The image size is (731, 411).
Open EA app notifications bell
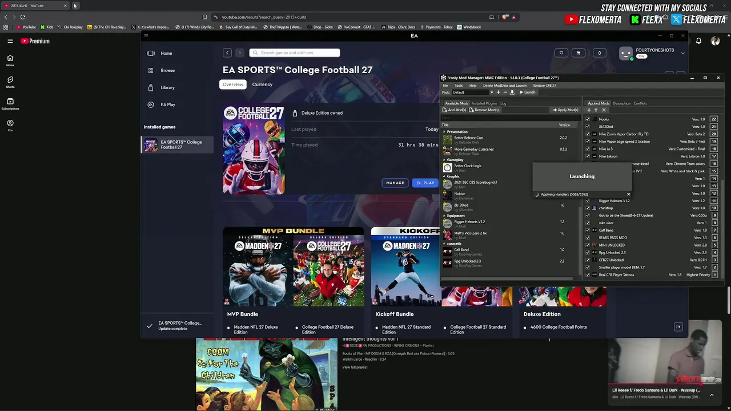[599, 53]
